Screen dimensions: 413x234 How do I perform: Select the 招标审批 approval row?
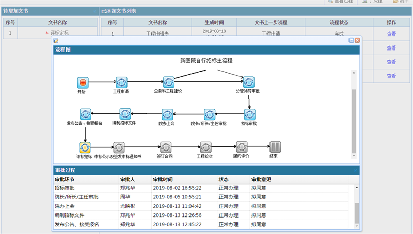click(x=201, y=188)
